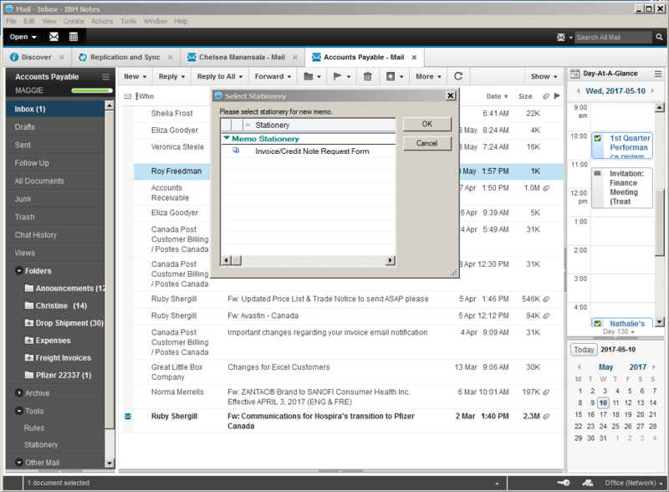Select date 17 in the May calendar
669x492 pixels.
pyautogui.click(x=603, y=415)
